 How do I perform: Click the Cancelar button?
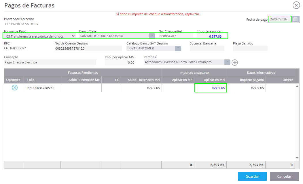click(x=284, y=177)
